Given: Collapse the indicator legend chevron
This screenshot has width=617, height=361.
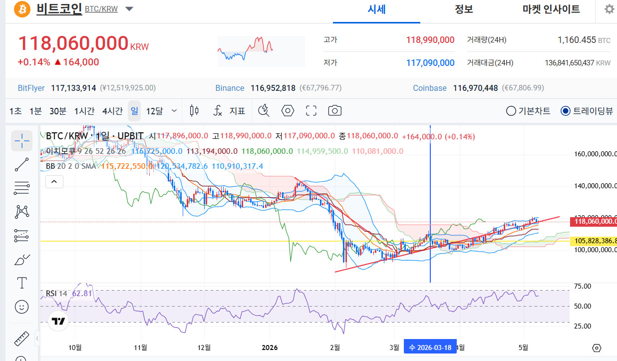Looking at the screenshot, I should [54, 182].
